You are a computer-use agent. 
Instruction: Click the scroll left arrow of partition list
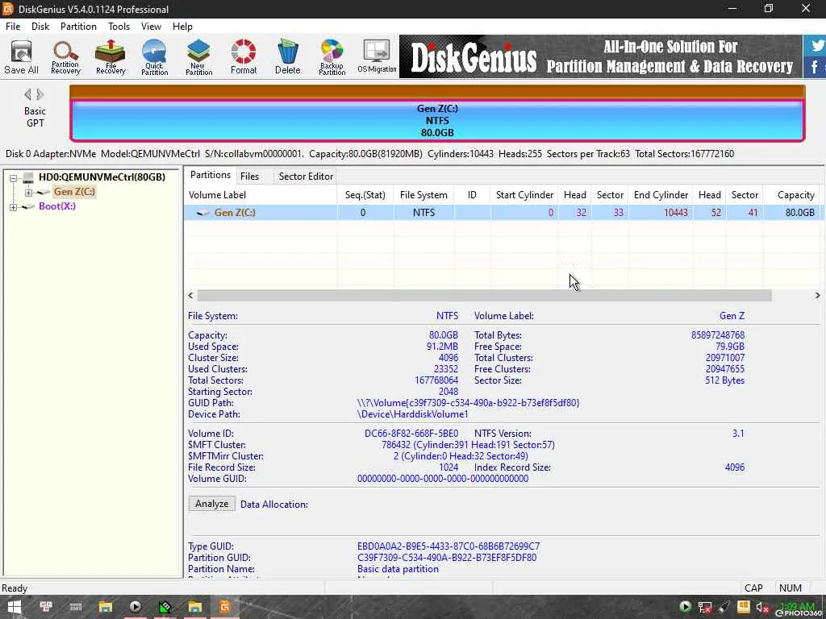(190, 295)
